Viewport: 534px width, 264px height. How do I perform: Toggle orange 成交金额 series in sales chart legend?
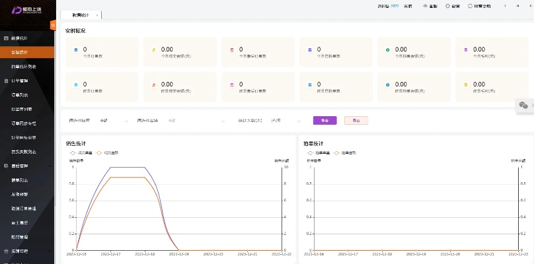click(107, 153)
